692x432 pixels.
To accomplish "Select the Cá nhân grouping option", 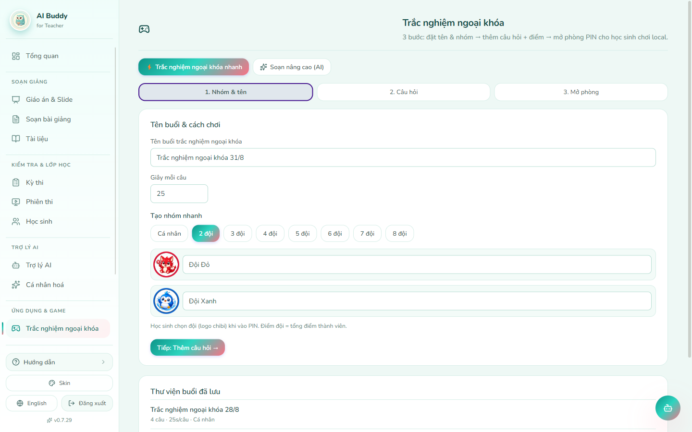I will (x=169, y=234).
